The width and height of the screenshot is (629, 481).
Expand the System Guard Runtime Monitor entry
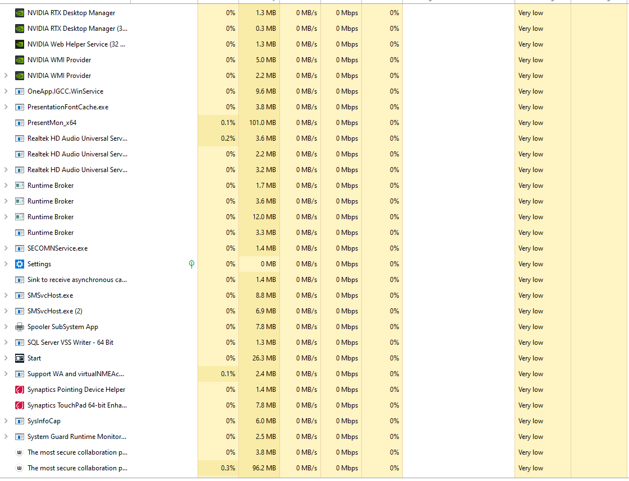pos(6,437)
